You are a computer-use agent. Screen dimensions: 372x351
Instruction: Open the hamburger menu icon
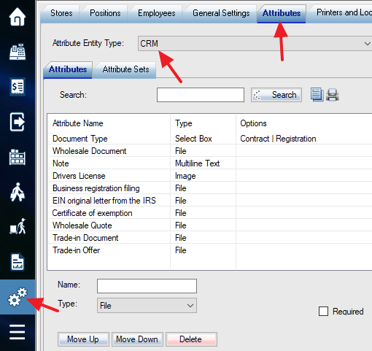click(18, 332)
